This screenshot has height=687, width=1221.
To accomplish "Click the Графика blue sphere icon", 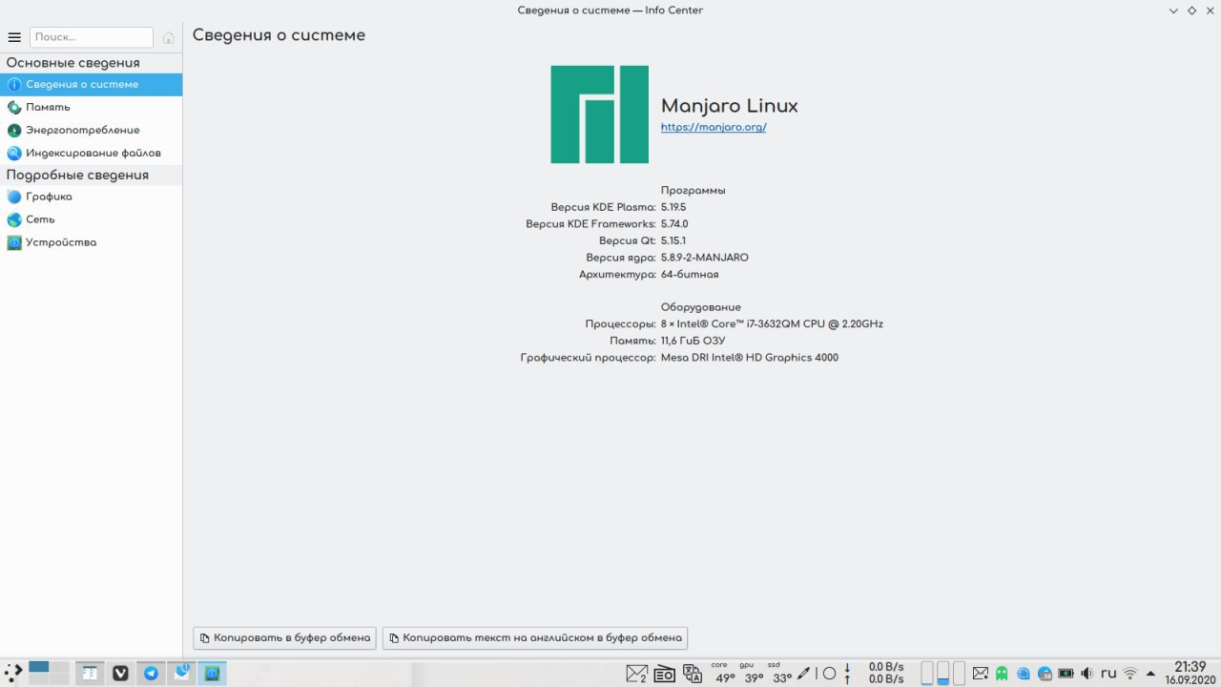I will 14,197.
